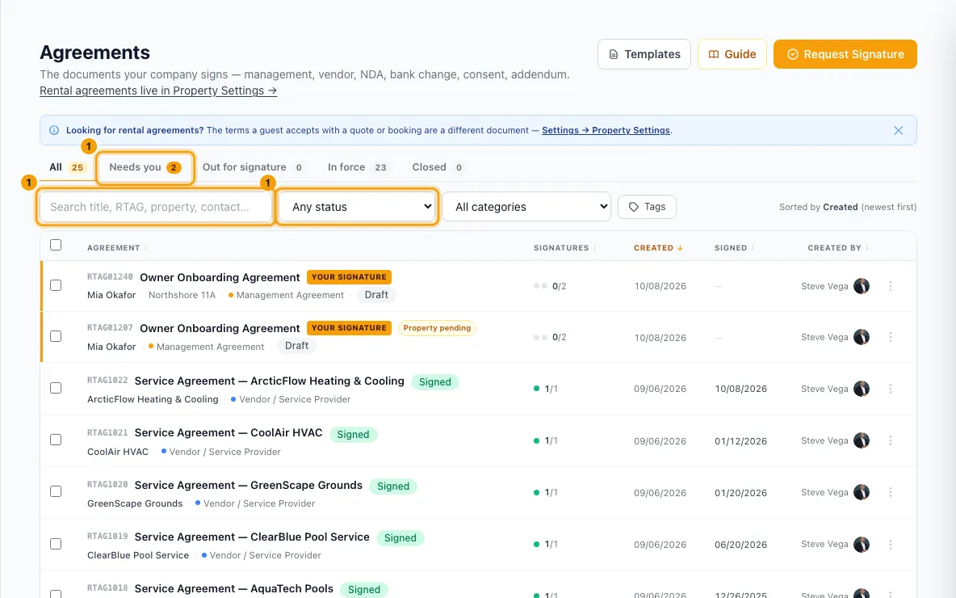Open the RTAG01207 Owner Onboarding Agreement
Screen dimensions: 956x598
click(x=220, y=328)
